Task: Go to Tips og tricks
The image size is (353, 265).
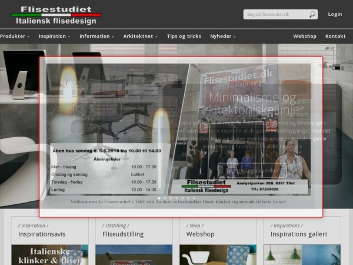Action: (x=184, y=37)
